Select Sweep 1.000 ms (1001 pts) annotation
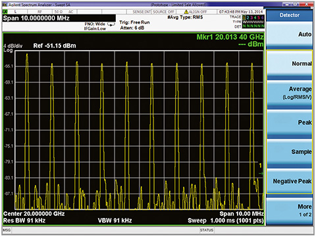 point(226,221)
